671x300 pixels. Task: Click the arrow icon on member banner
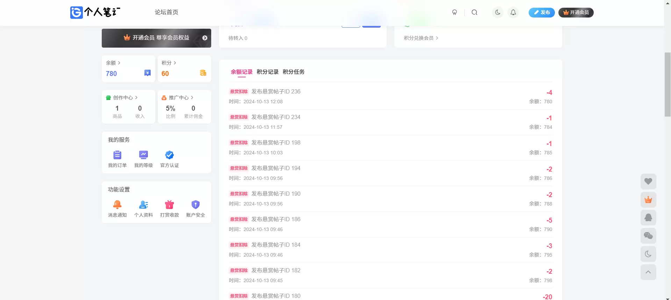coord(205,38)
